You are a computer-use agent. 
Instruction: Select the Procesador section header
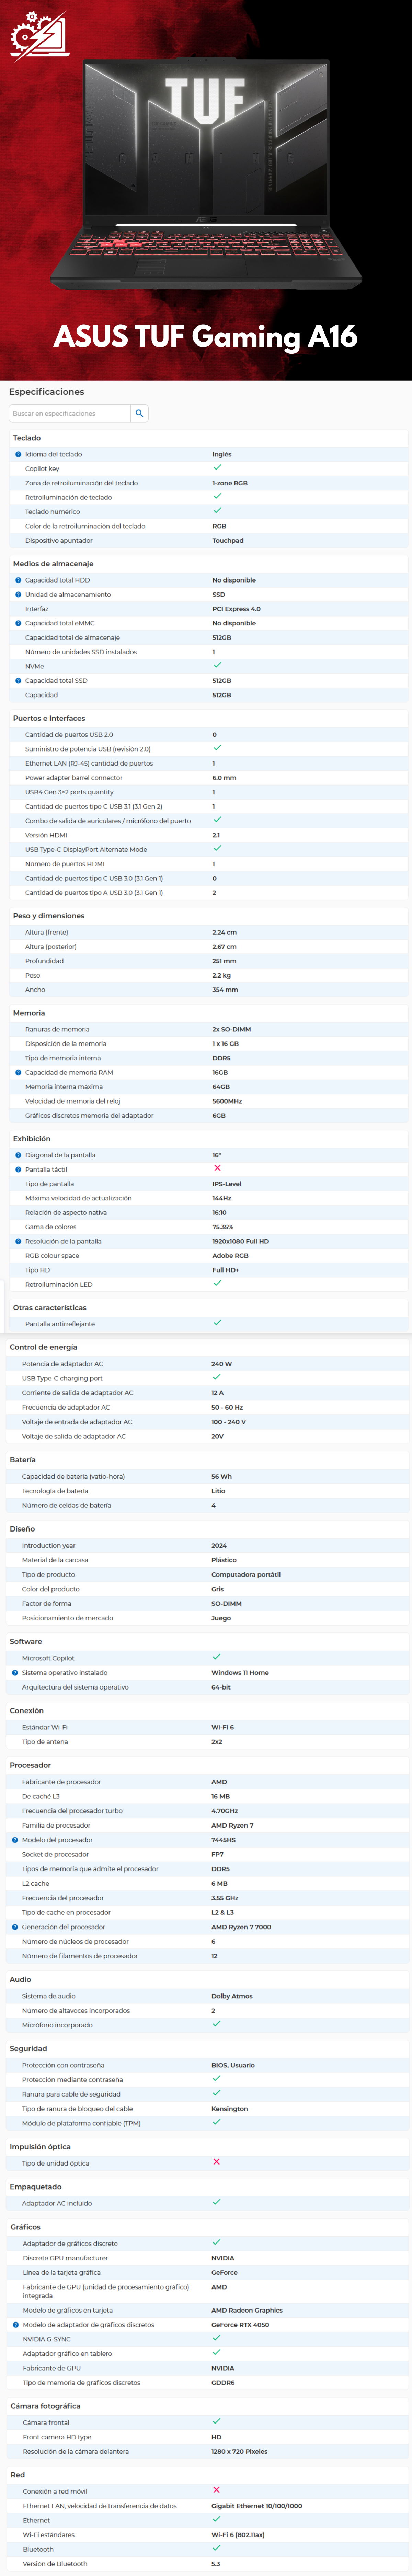coord(30,1765)
